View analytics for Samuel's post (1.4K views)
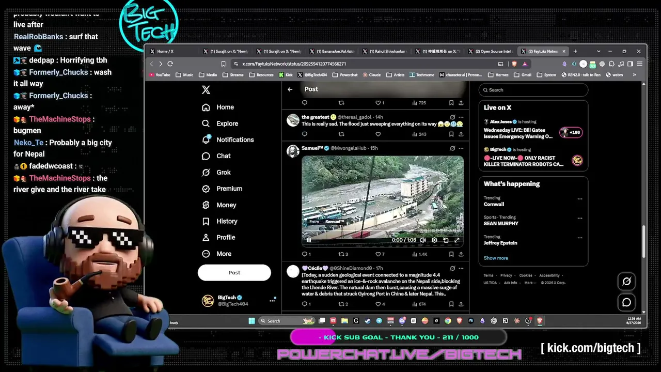The image size is (661, 372). pyautogui.click(x=419, y=254)
